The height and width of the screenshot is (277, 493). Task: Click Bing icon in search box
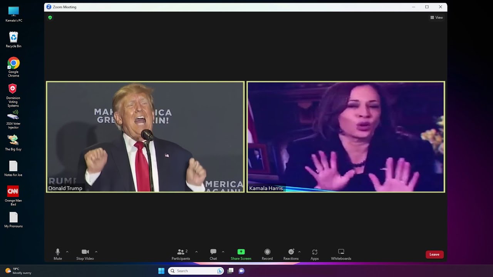pyautogui.click(x=220, y=271)
